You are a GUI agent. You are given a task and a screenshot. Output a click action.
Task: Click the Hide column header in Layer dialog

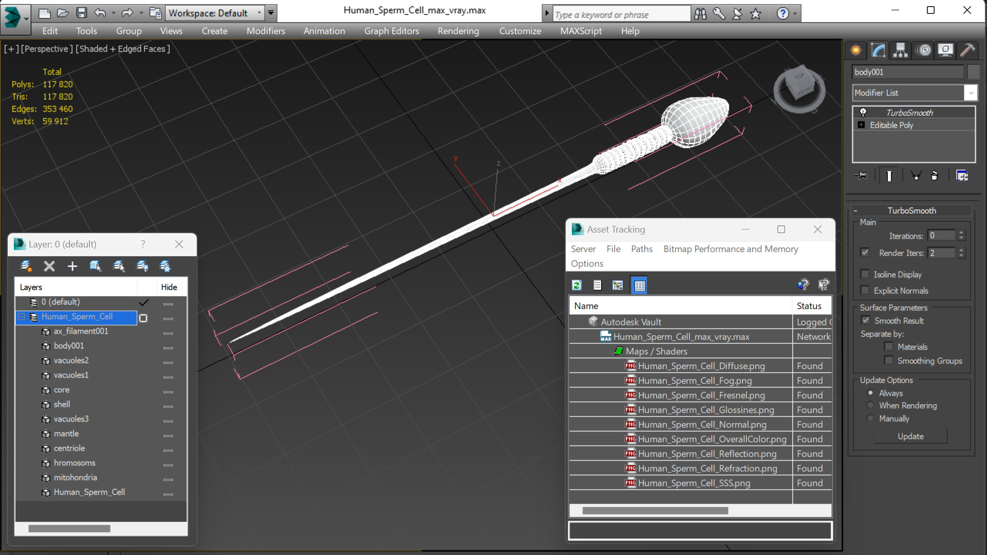click(169, 287)
